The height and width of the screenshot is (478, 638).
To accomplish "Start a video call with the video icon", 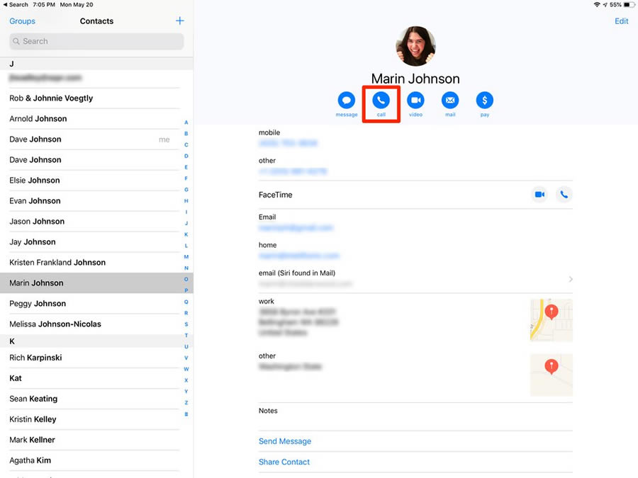I will pyautogui.click(x=415, y=101).
